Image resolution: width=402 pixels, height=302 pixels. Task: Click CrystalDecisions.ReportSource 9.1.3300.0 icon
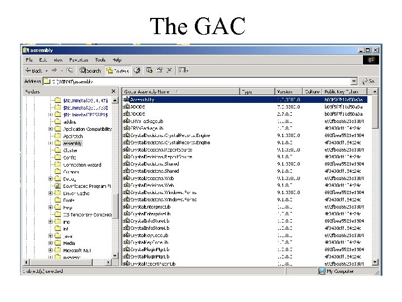pos(126,149)
